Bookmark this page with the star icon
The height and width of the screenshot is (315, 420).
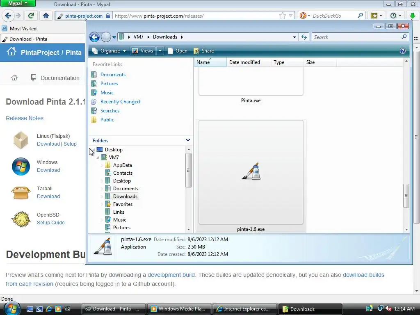[282, 16]
